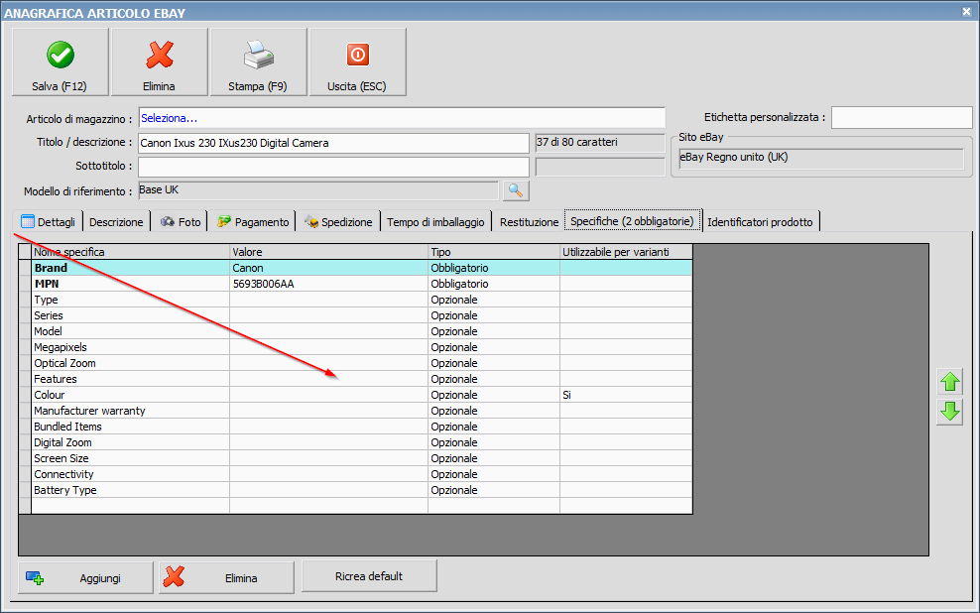Move specification down with green arrow
The image size is (980, 613).
[950, 412]
